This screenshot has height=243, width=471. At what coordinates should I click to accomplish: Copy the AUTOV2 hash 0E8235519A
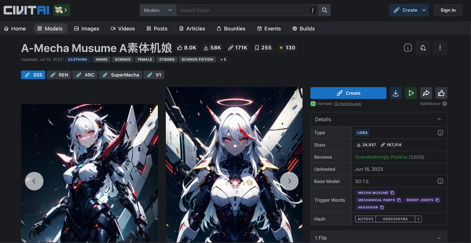[x=395, y=219]
